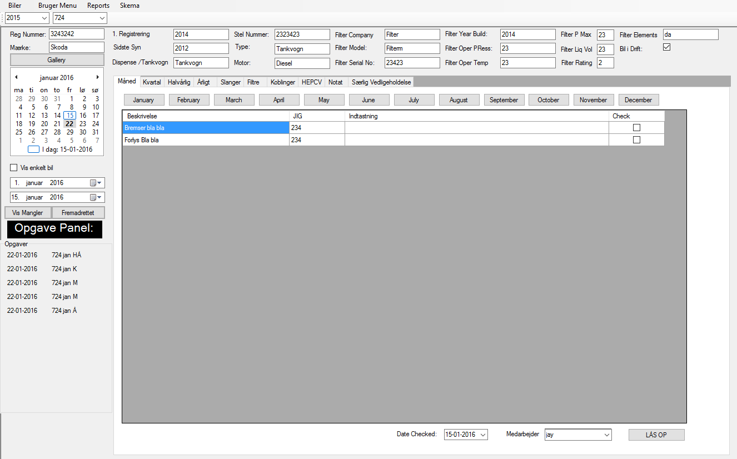
Task: Select the January month button
Action: [143, 100]
